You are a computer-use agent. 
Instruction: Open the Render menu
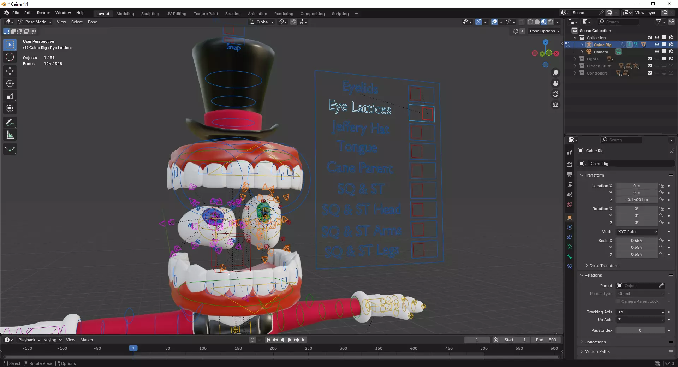(x=43, y=13)
